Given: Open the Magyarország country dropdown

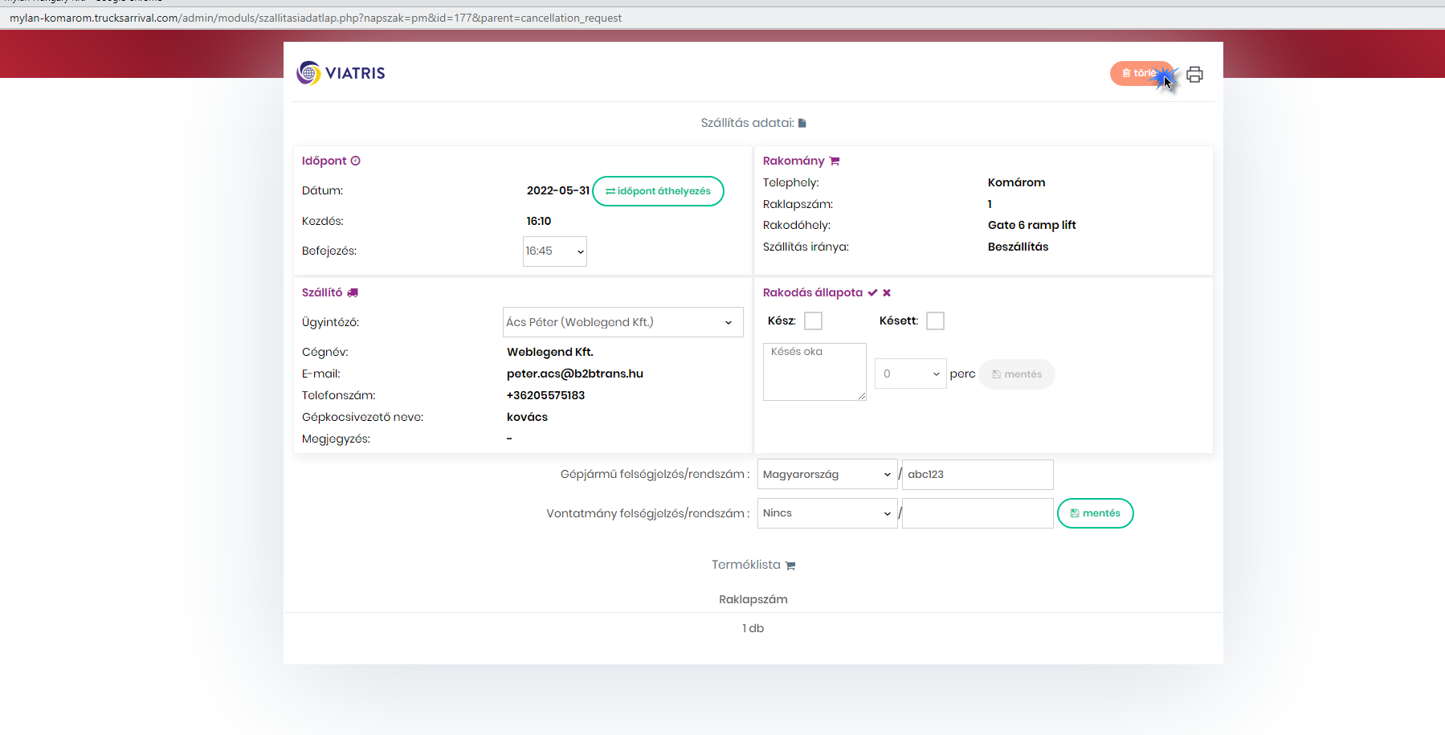Looking at the screenshot, I should [x=827, y=475].
